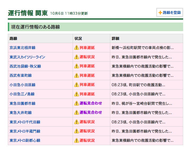Click the 運行情報 関東 page title
This screenshot has height=153, width=191.
(28, 13)
